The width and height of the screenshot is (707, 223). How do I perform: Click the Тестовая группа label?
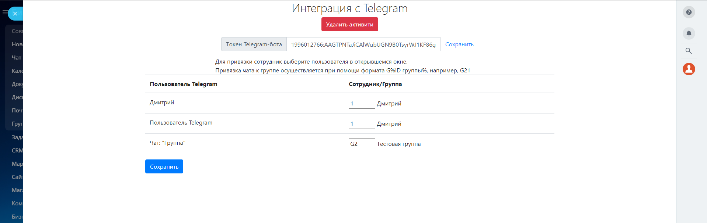click(x=398, y=144)
